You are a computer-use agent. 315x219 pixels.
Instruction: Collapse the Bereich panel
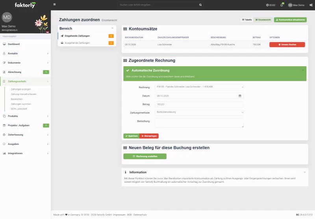coord(112,28)
